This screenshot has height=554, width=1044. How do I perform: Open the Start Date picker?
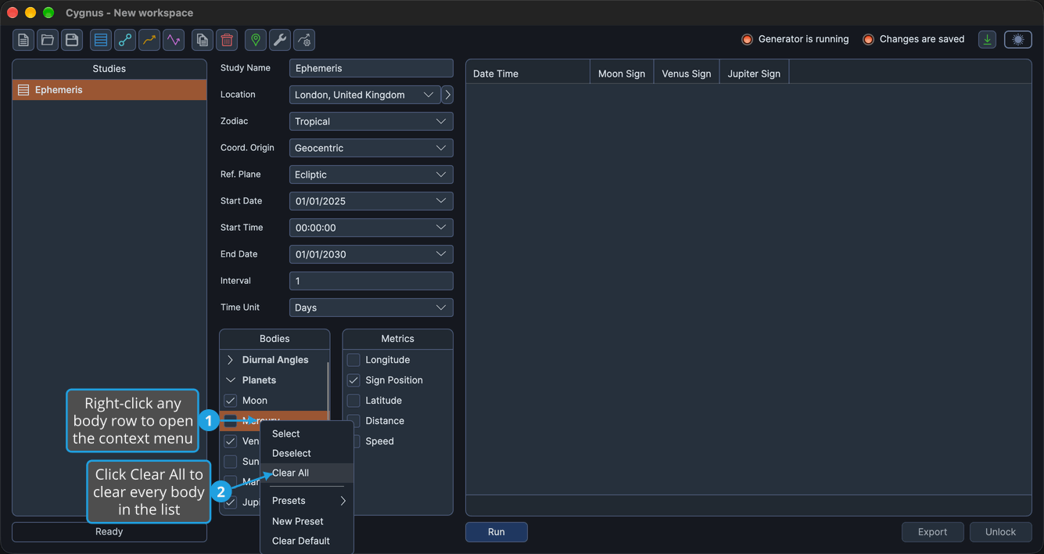(x=371, y=201)
